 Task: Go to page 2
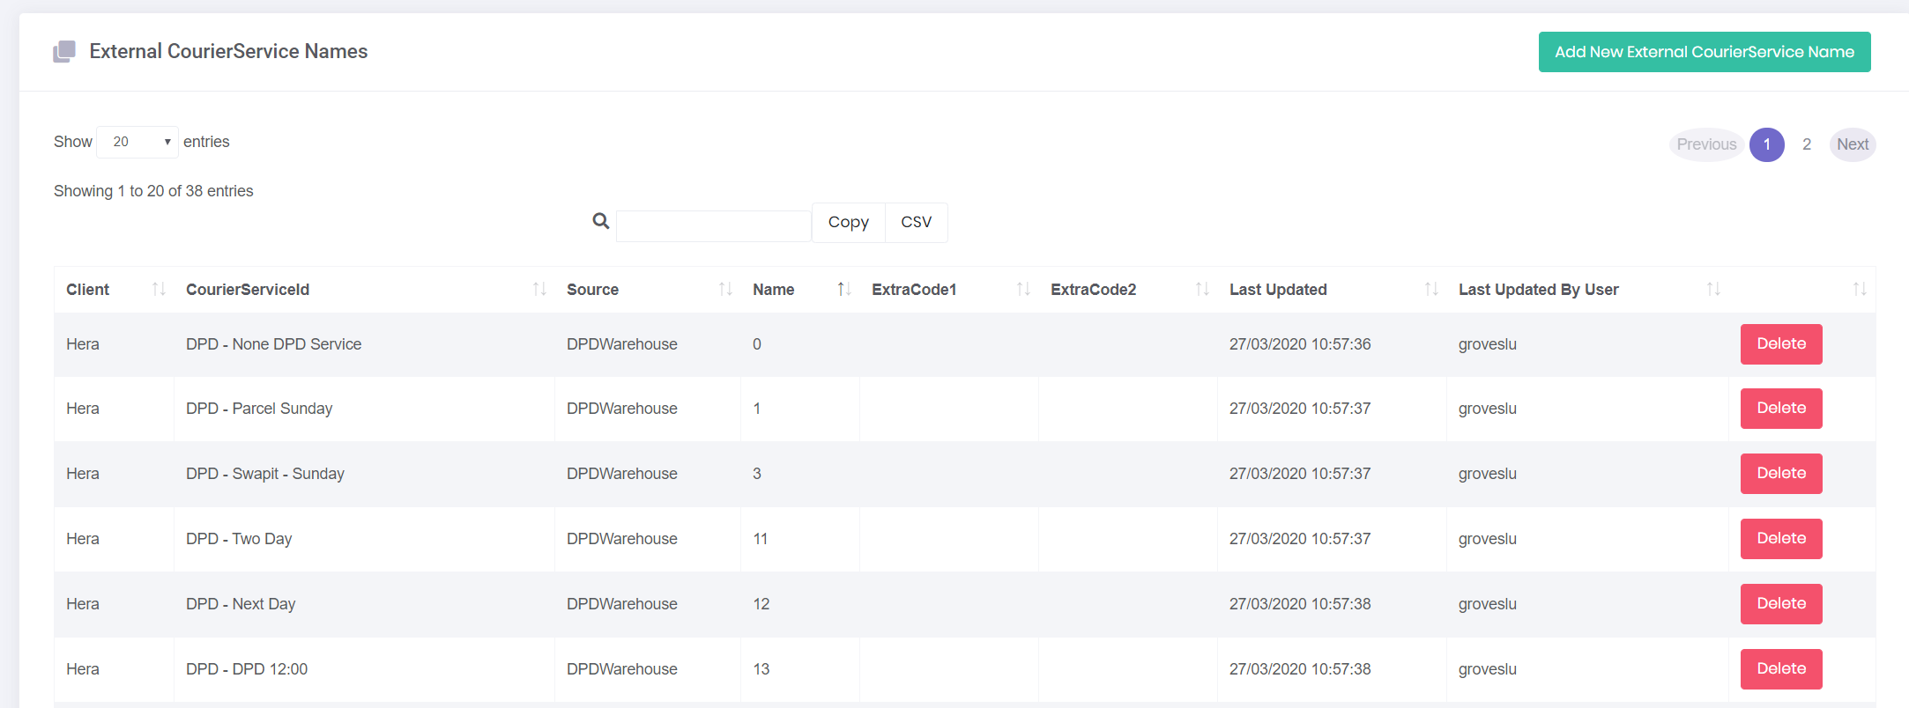[1807, 144]
